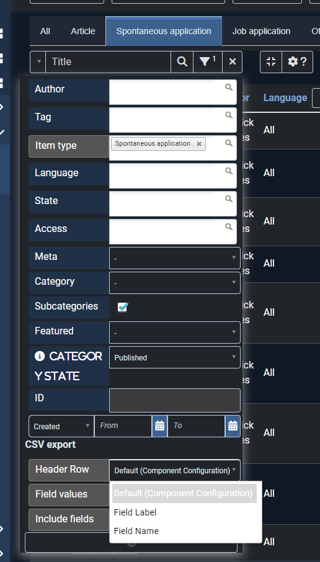Click the CATEGORY STATE info icon
This screenshot has width=320, height=562.
click(x=40, y=356)
